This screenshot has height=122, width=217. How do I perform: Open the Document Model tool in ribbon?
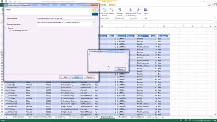(x=104, y=12)
